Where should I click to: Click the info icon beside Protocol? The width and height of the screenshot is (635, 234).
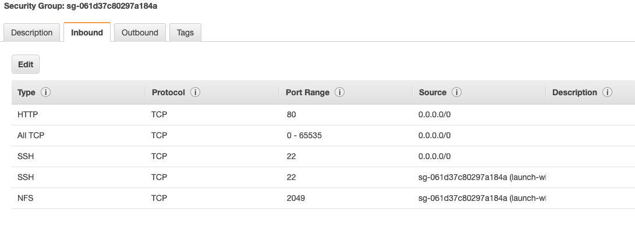[x=196, y=93]
